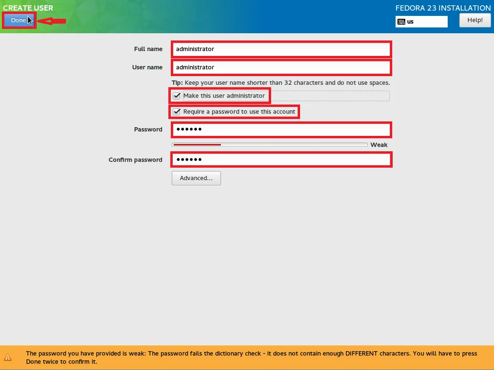This screenshot has height=370, width=494.
Task: Click the warning triangle icon
Action: click(8, 357)
